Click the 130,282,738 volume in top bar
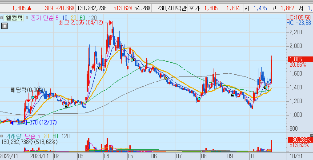313x160 pixels. point(92,8)
